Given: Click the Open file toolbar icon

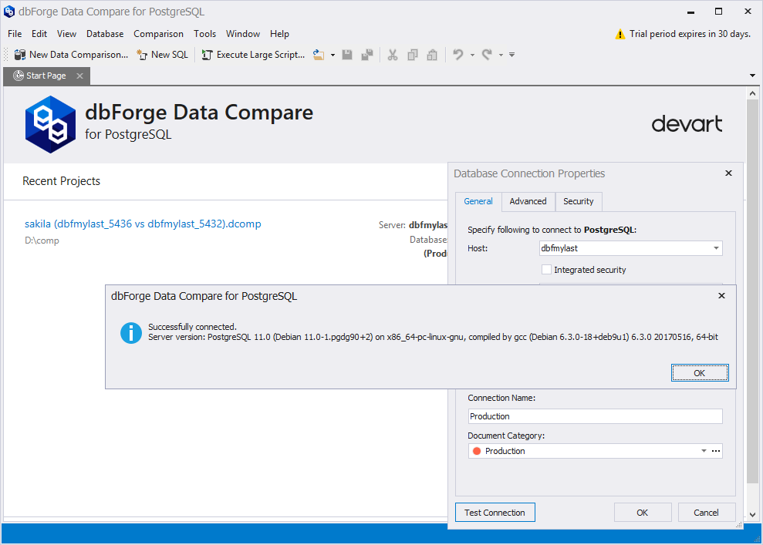Looking at the screenshot, I should (x=319, y=55).
